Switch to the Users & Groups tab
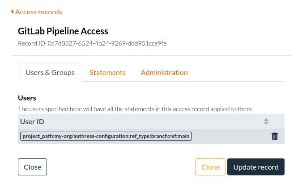The height and width of the screenshot is (191, 302). pos(50,72)
